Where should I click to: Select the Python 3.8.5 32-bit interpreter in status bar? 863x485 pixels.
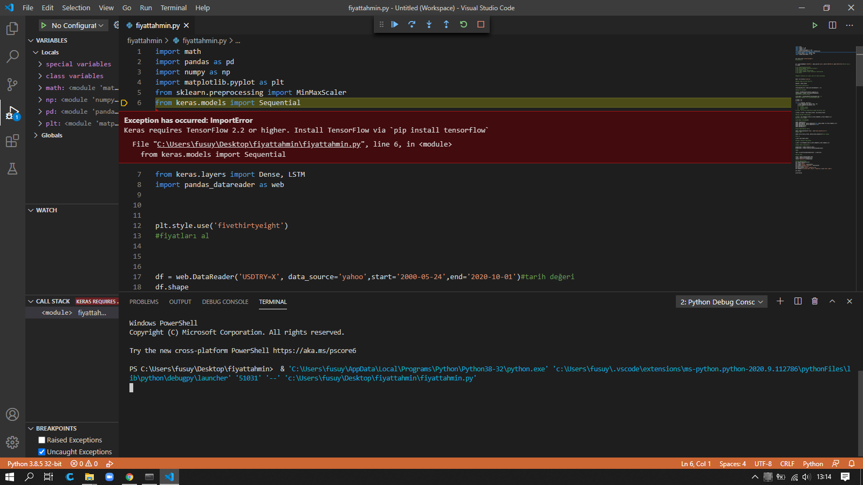35,463
